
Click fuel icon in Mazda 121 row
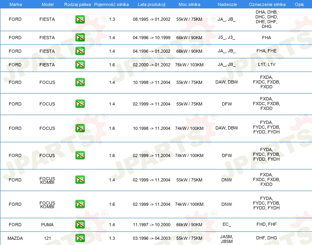[80, 238]
